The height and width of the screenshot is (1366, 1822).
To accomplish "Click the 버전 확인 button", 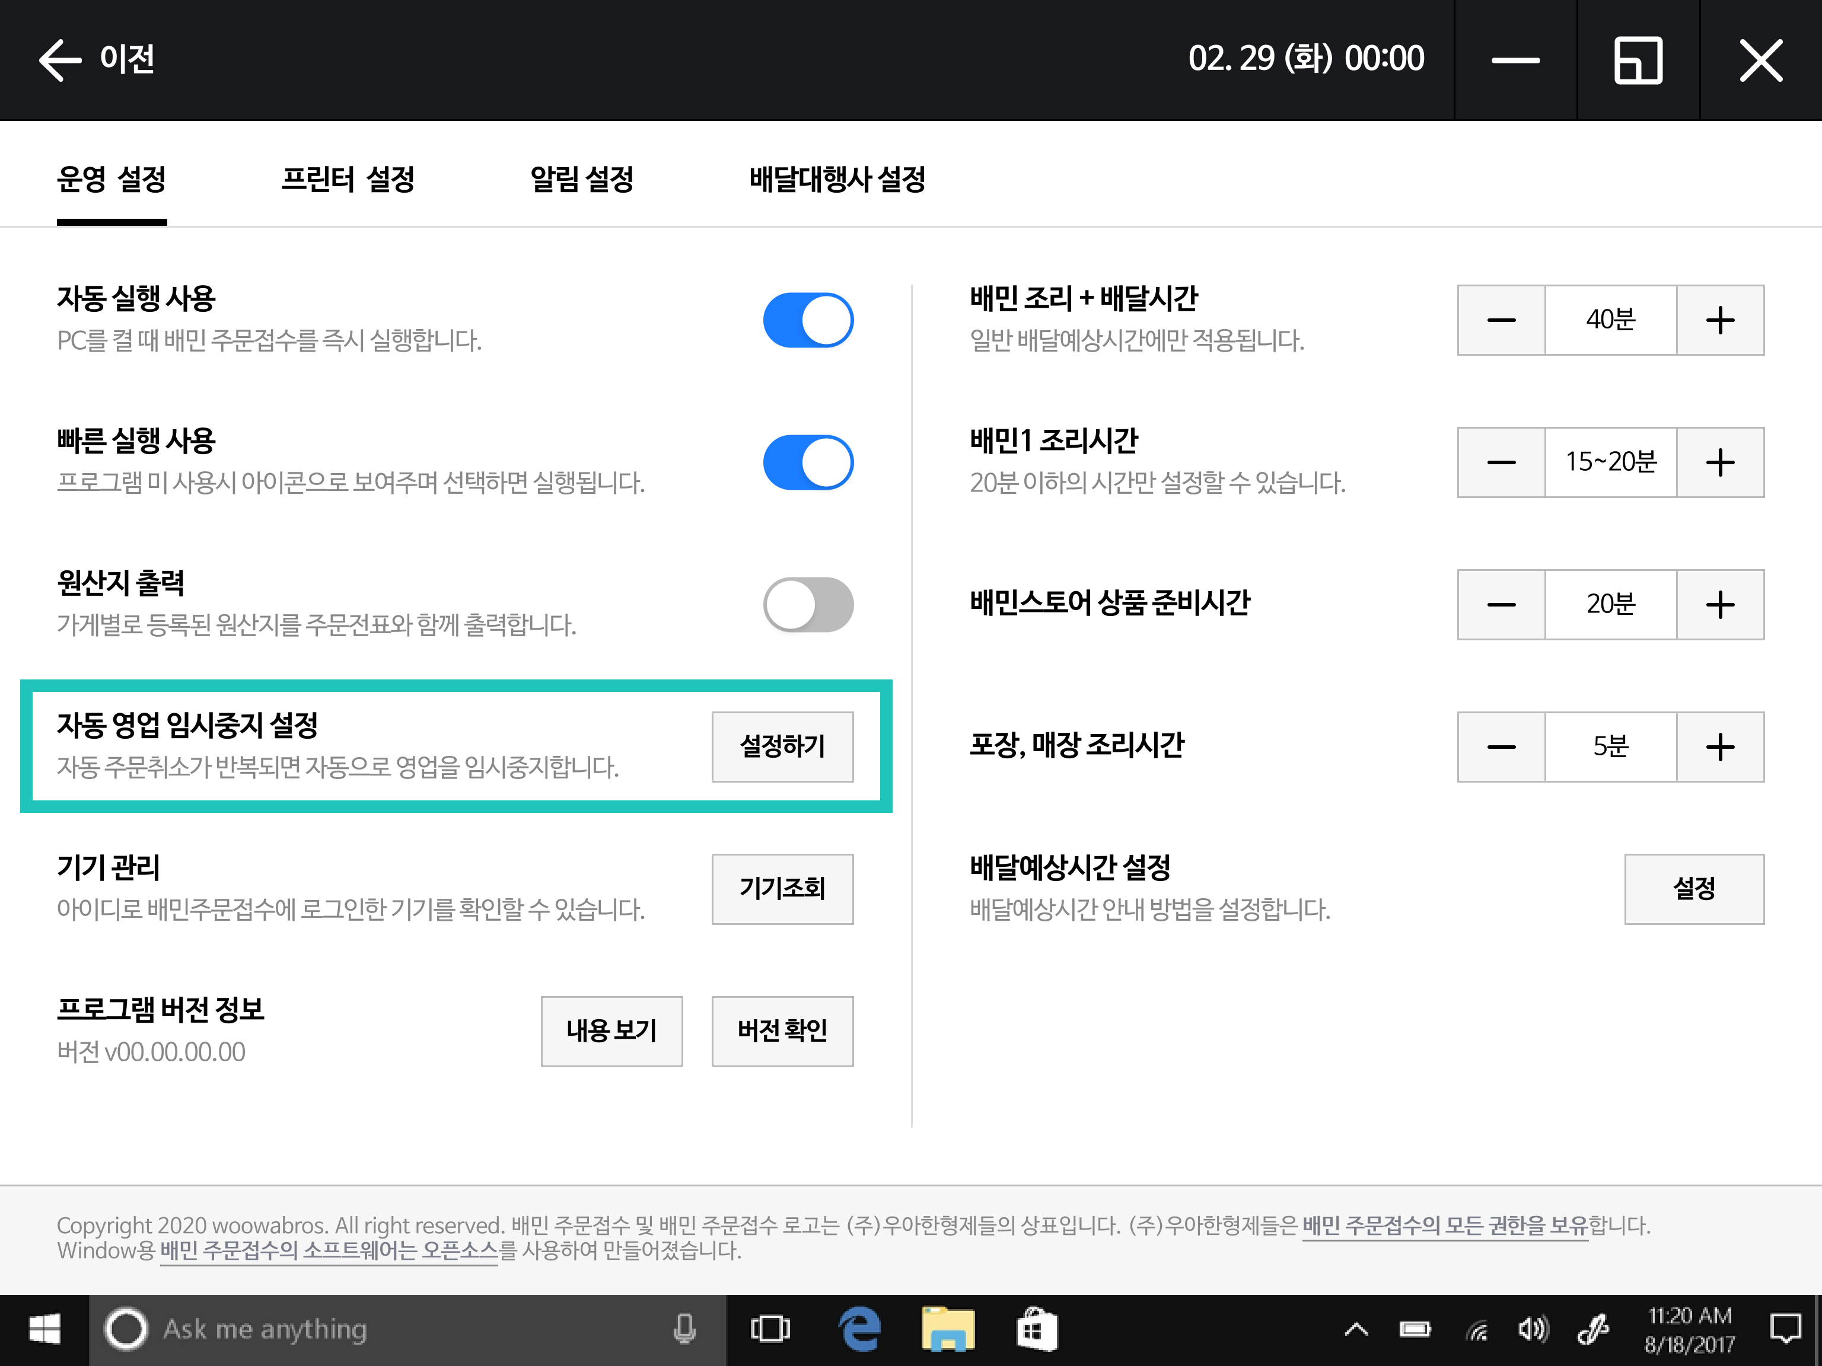I will click(782, 1032).
